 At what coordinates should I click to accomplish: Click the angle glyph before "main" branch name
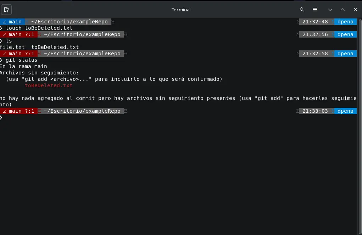point(4,22)
